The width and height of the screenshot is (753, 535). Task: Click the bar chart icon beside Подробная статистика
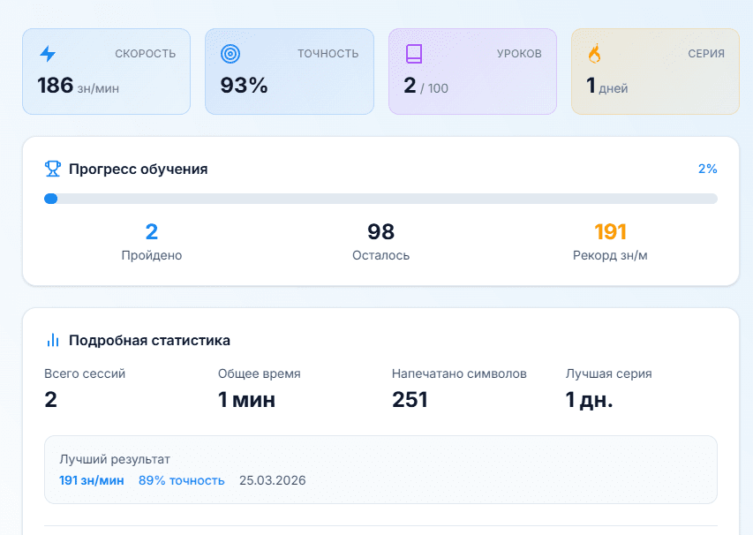click(x=53, y=340)
